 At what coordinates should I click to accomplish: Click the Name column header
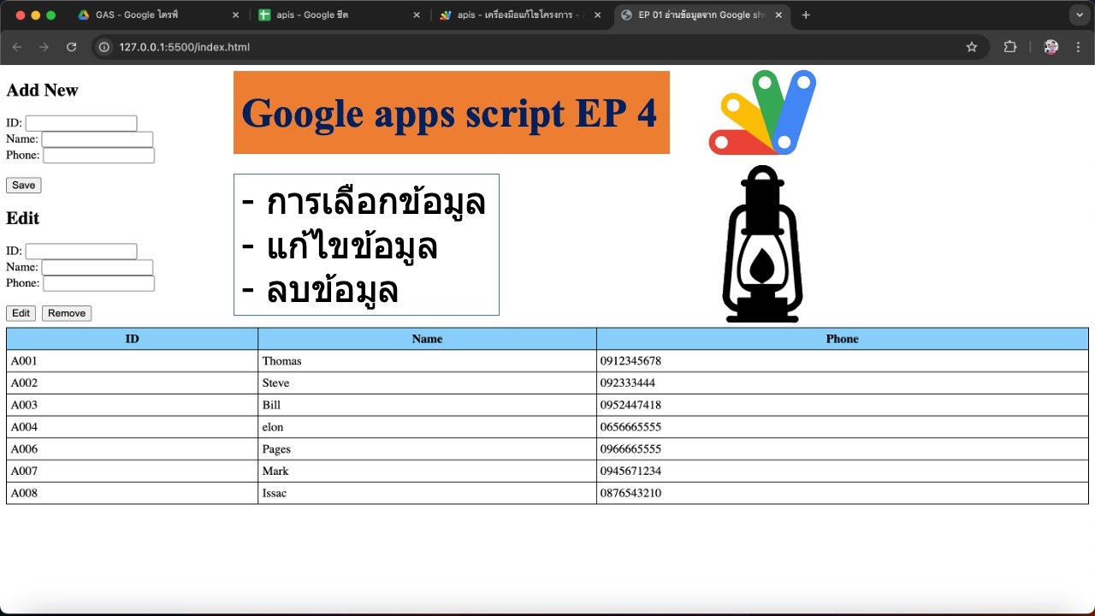(427, 339)
